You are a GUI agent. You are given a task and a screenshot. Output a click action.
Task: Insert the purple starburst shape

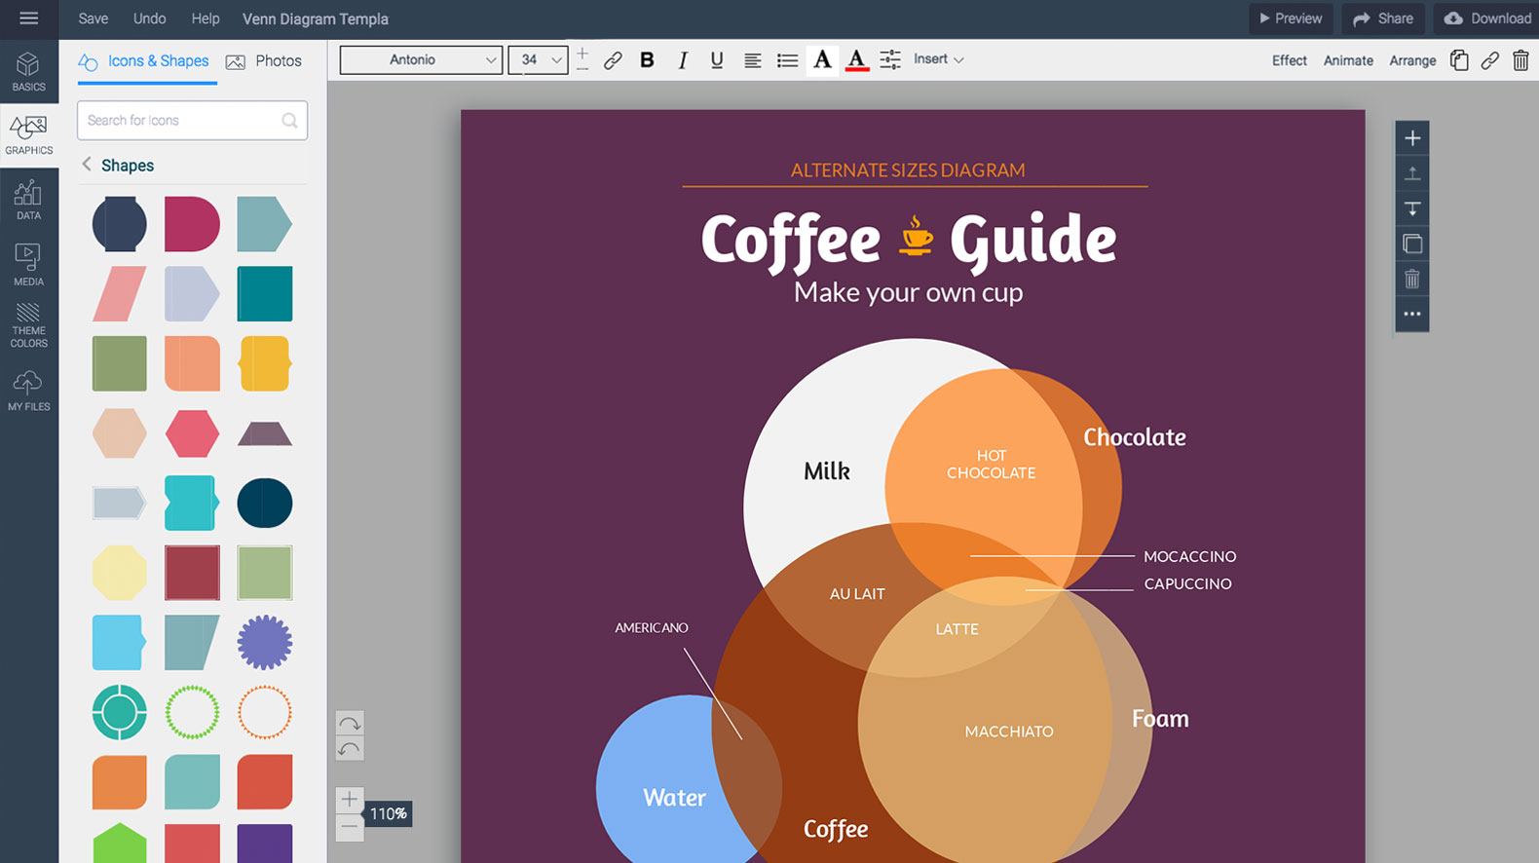point(265,643)
